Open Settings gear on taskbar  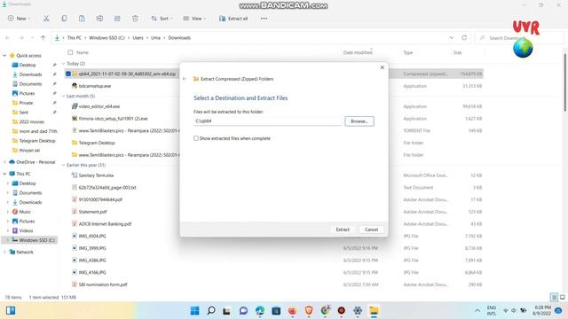358,311
